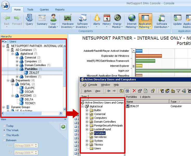Click the NetSupport DNA application orb button

tap(5, 5)
